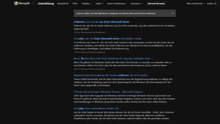Click description starting 'So entfernen Sie einen PC'
Image resolution: width=220 pixels, height=124 pixels.
[124, 46]
